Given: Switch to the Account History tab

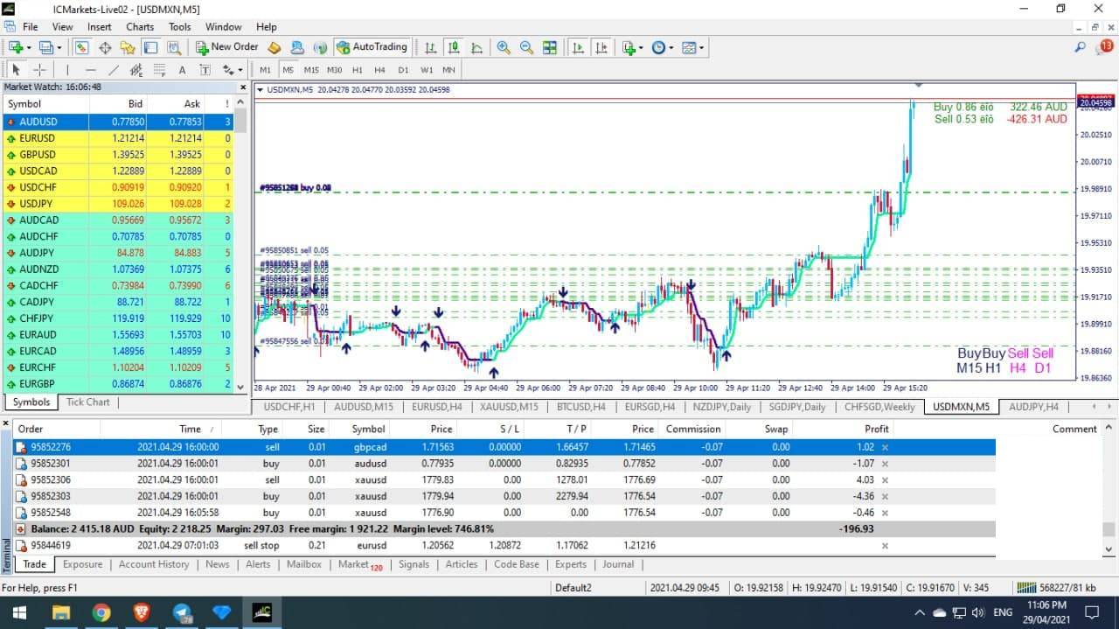Looking at the screenshot, I should point(154,564).
